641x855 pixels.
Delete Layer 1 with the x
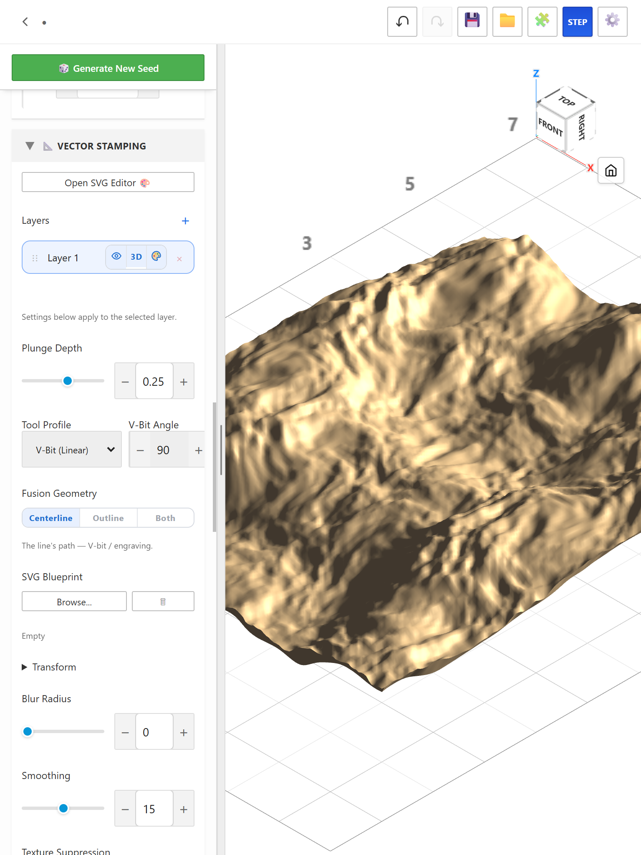179,259
